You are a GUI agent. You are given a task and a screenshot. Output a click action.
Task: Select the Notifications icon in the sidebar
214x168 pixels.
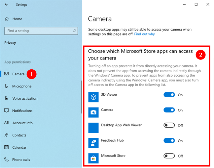(6, 110)
